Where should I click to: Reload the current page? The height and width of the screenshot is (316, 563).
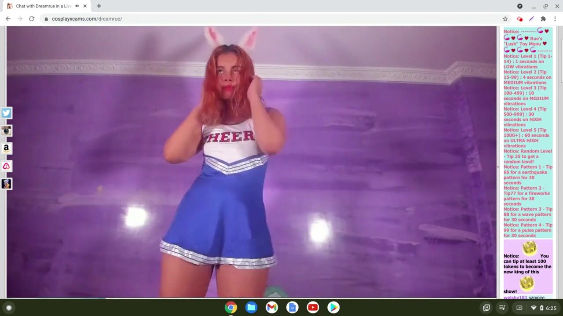[32, 19]
